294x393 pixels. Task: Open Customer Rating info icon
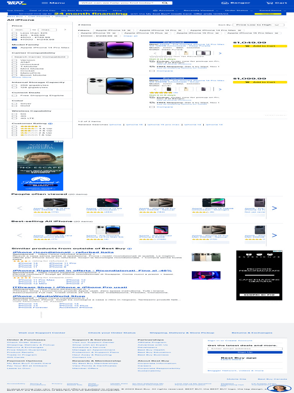pos(50,124)
